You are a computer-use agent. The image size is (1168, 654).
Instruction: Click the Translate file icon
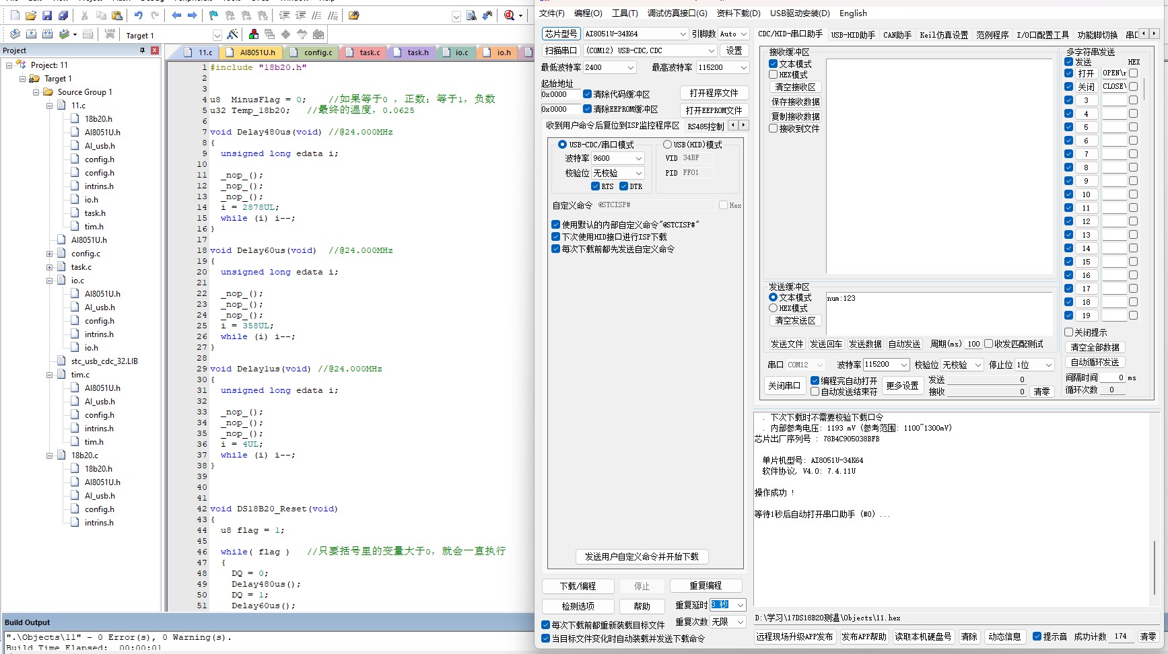(x=15, y=34)
